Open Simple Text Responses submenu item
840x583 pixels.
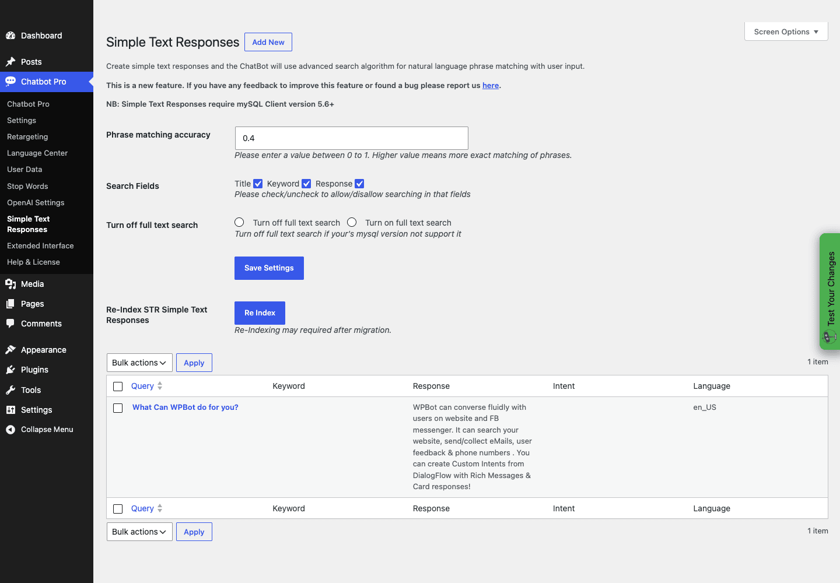click(x=29, y=224)
